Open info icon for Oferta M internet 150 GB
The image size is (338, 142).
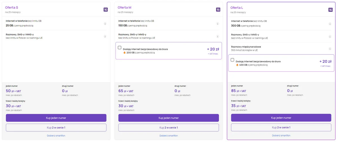[218, 24]
